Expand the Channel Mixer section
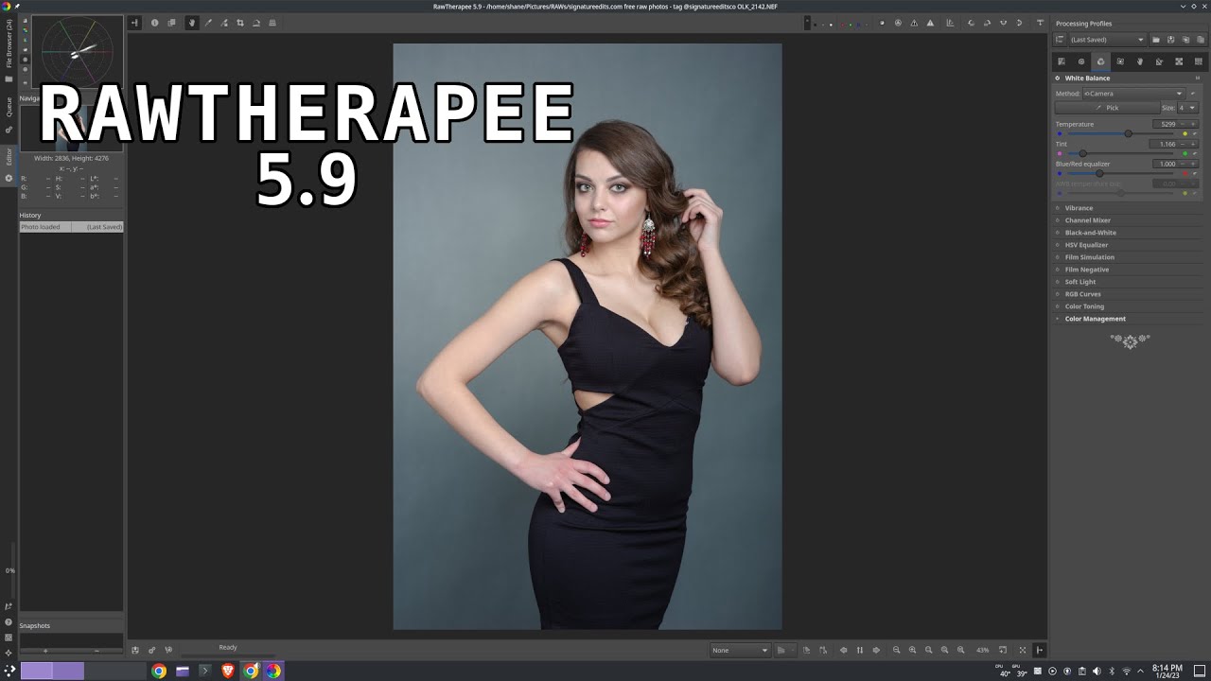 (x=1087, y=220)
